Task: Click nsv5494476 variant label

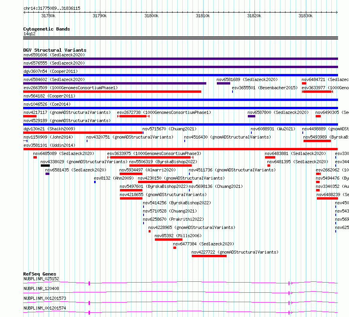Action: [332, 178]
